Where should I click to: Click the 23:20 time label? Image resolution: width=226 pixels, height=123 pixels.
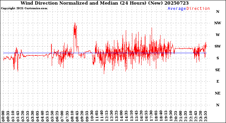tap(200, 116)
